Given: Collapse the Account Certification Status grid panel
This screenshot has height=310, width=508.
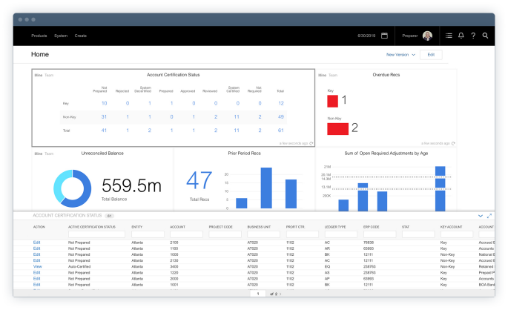Looking at the screenshot, I should [x=480, y=215].
